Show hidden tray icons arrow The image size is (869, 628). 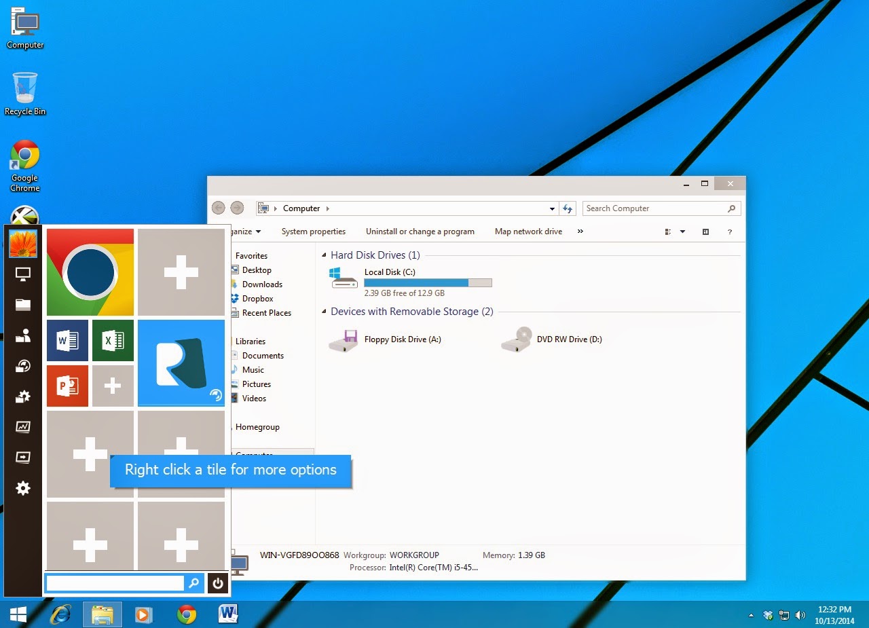(751, 615)
